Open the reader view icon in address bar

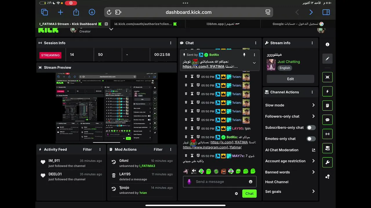268,12
